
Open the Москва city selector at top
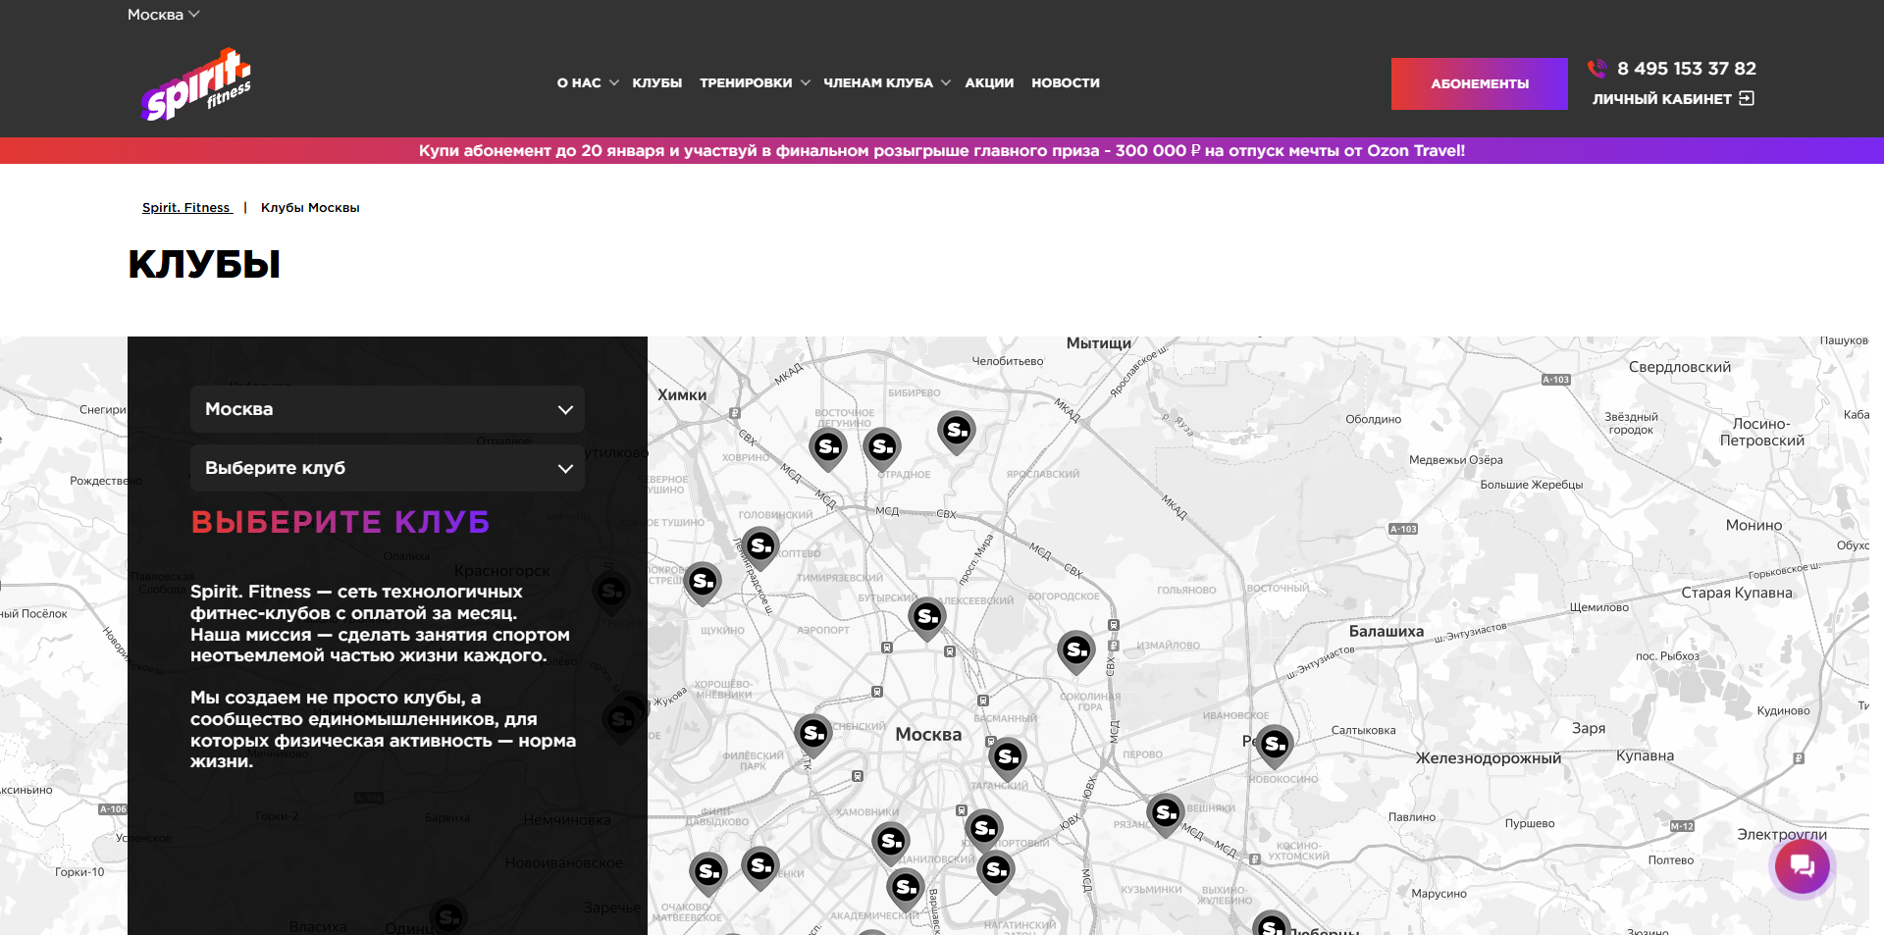pos(163,15)
